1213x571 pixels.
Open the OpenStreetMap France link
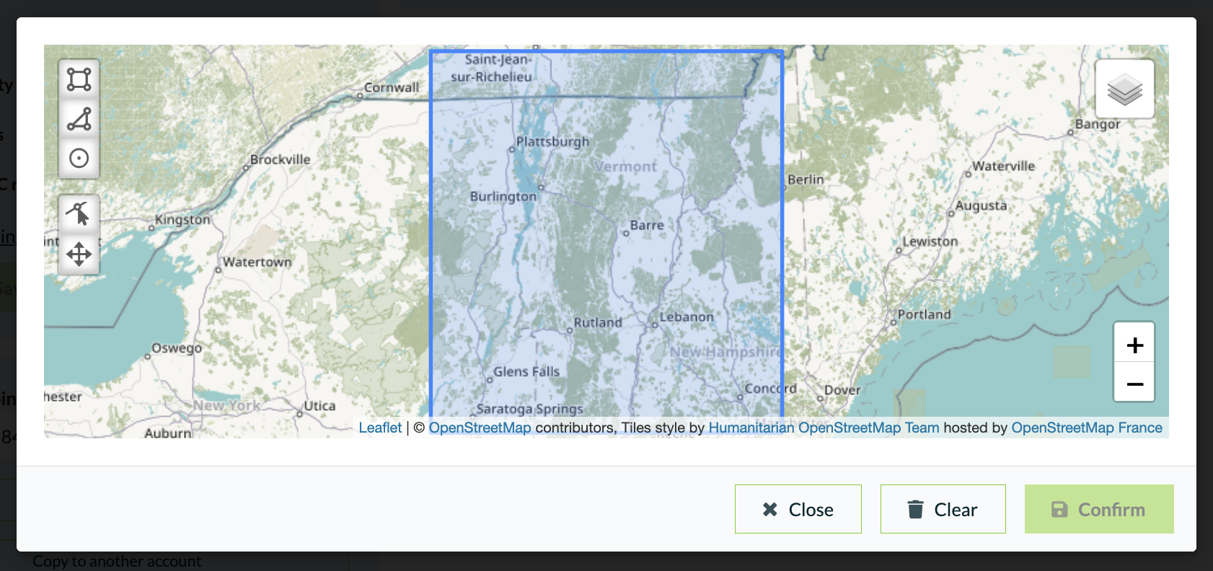1086,428
